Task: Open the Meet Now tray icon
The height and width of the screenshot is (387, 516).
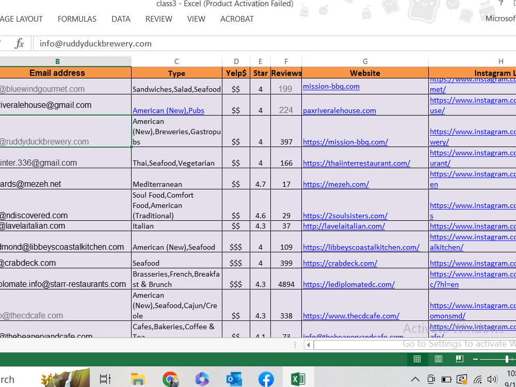Action: (431, 379)
